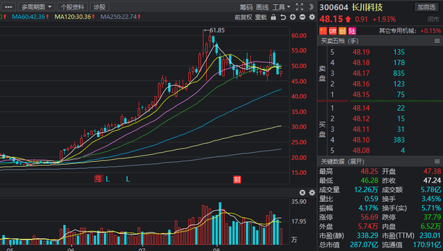The height and width of the screenshot is (251, 443).
Task: Select sell level 2 price 48.16
Action: (x=361, y=84)
